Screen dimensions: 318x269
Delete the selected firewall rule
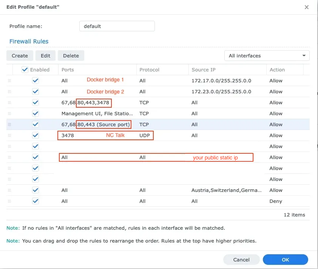[x=71, y=56]
